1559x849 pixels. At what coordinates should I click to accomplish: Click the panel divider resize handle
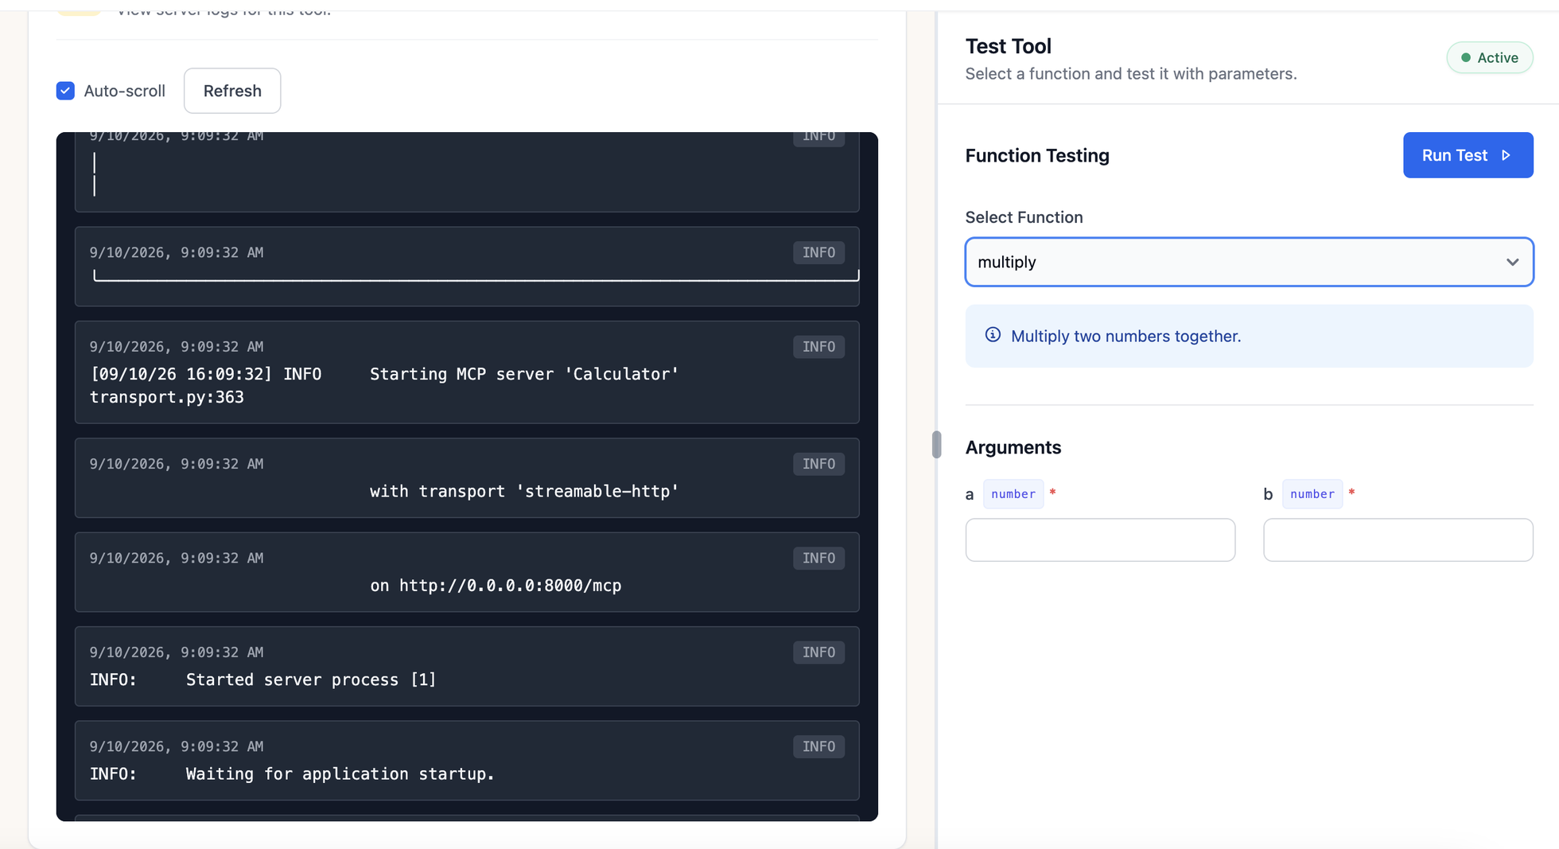tap(936, 444)
